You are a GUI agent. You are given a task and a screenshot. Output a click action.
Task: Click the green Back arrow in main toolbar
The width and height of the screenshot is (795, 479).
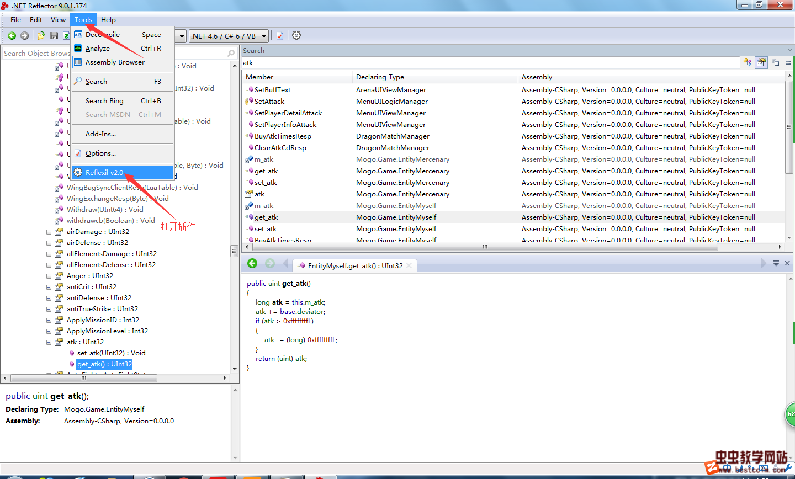click(x=12, y=36)
